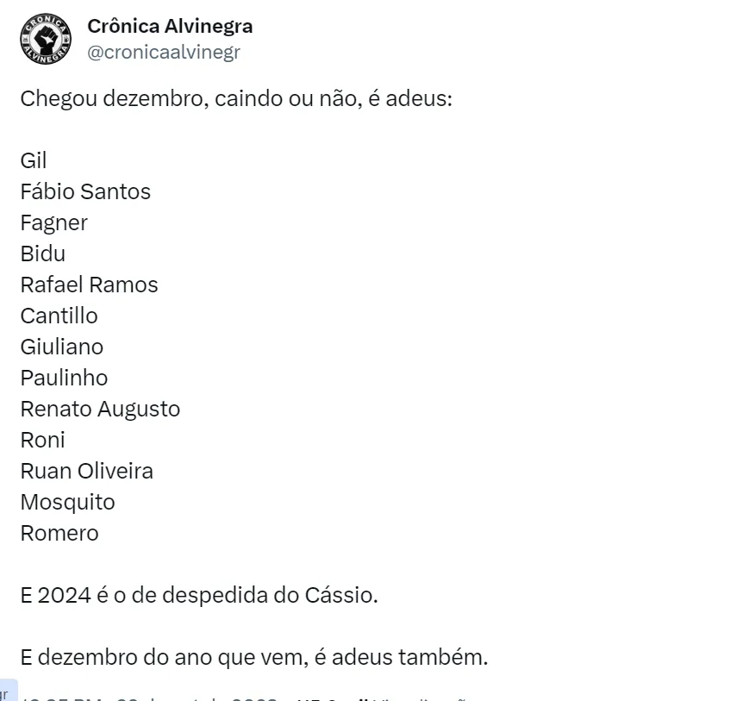Viewport: 730px width, 701px height.
Task: Click the final line "E dezembro do ano que vem"
Action: [254, 657]
